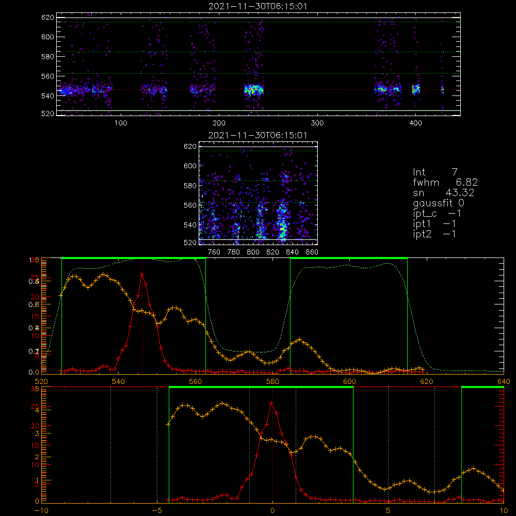The width and height of the screenshot is (516, 516).
Task: Click the brightest emission blob near x=235 in top image
Action: (254, 89)
